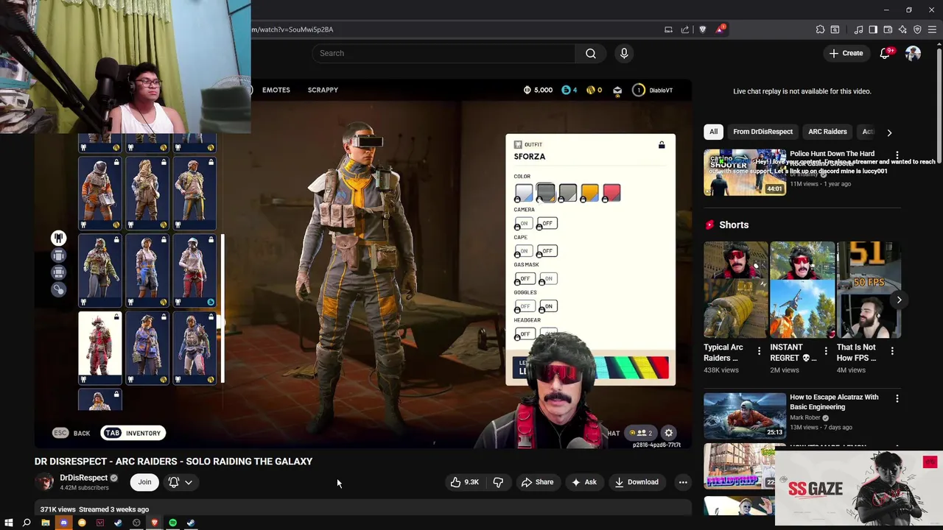Open Brave VPN shield icon
This screenshot has height=530, width=943.
click(x=917, y=29)
